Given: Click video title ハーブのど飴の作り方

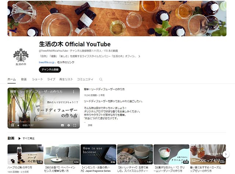Looking at the screenshot, I should click(20, 167).
